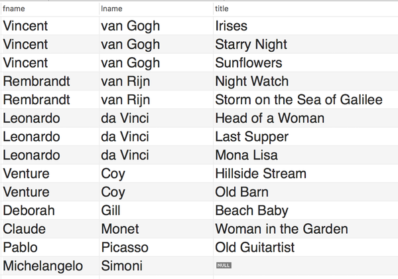
Task: Click the Sunflowers title cell
Action: coord(249,63)
